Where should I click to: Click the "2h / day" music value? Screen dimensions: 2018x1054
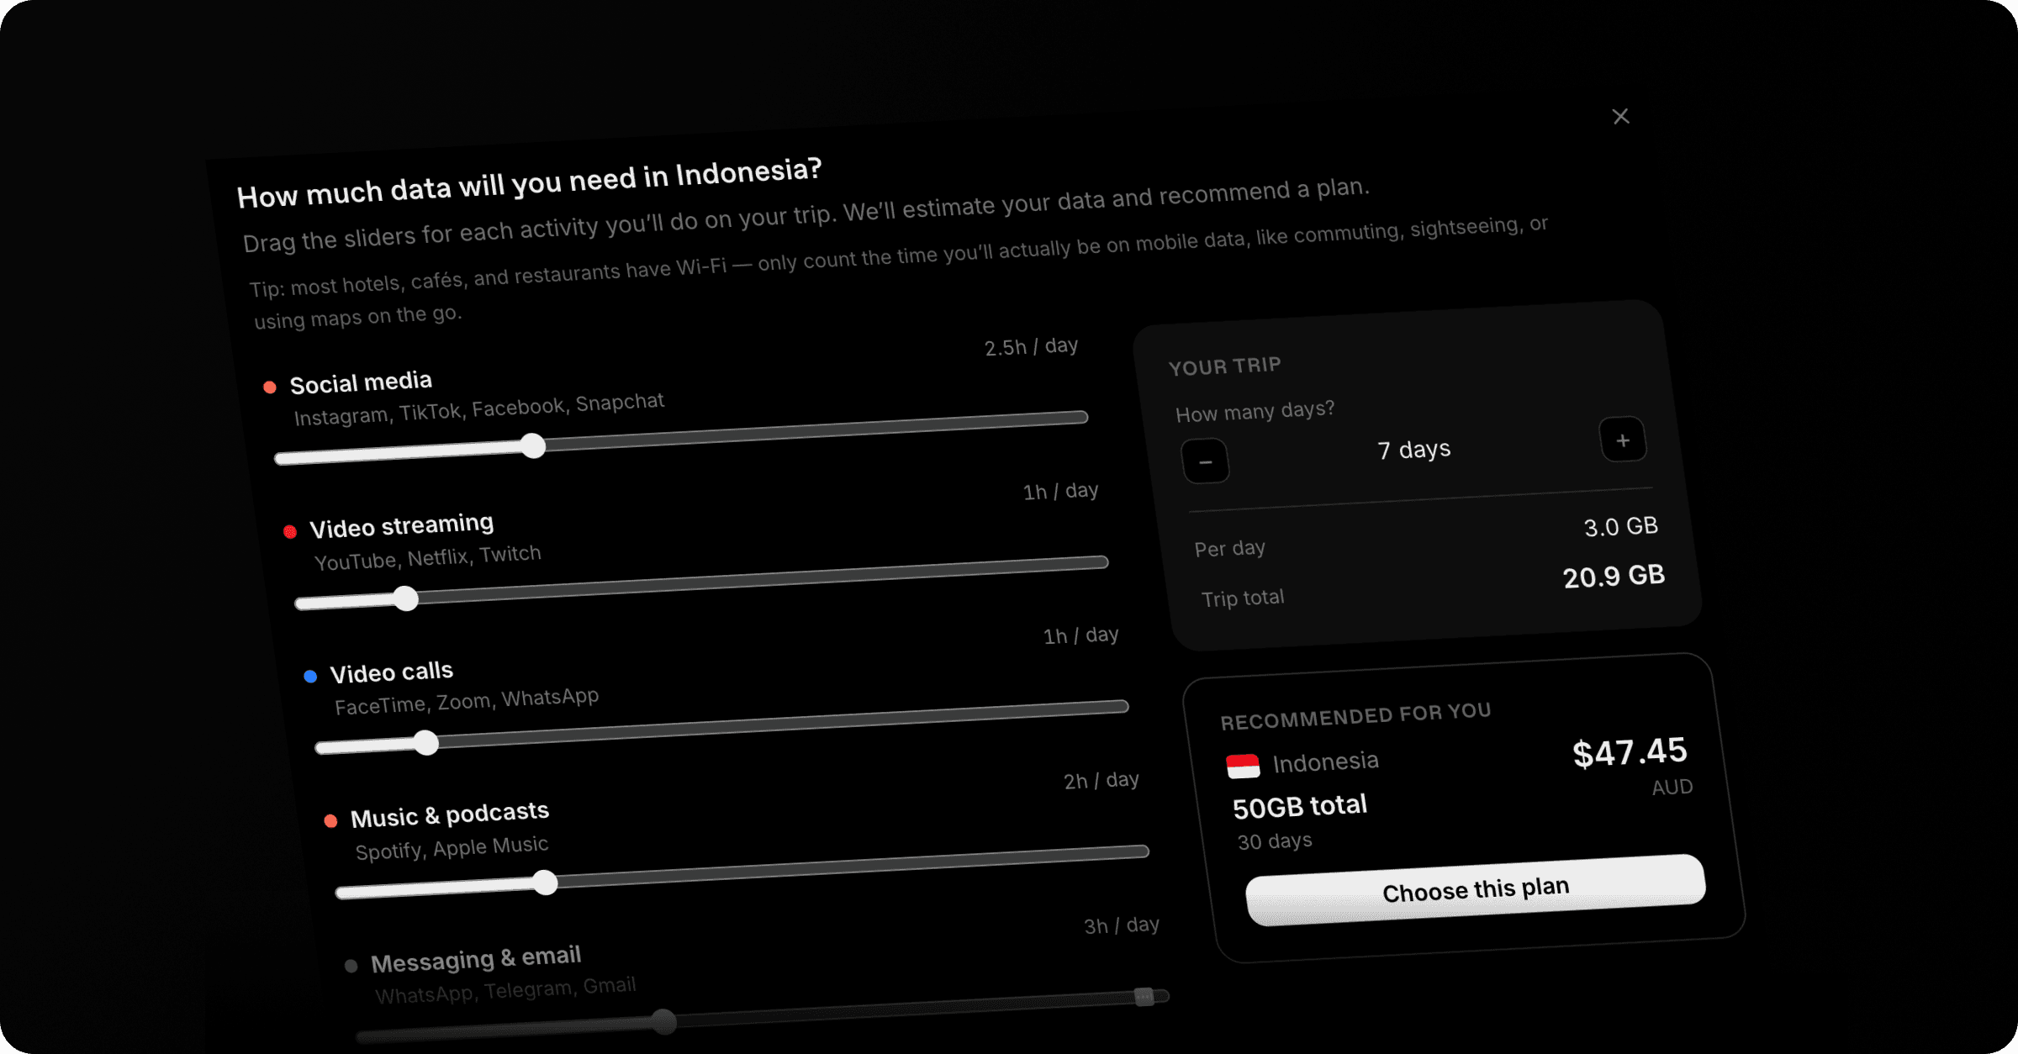pos(1101,781)
